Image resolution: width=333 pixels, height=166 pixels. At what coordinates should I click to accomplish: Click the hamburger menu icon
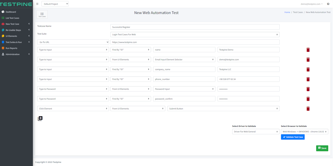pyautogui.click(x=37, y=4)
